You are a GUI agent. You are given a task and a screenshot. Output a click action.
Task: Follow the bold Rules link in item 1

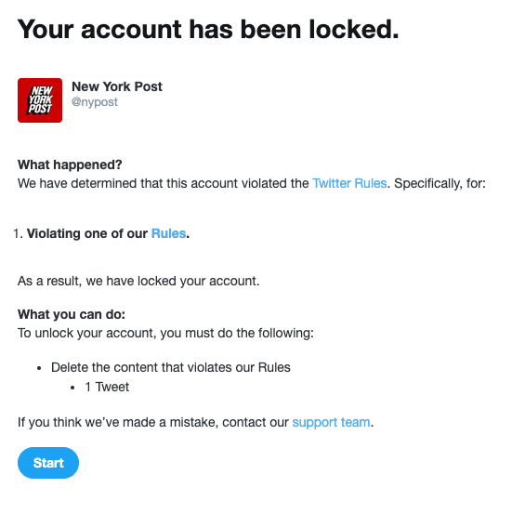coord(168,233)
